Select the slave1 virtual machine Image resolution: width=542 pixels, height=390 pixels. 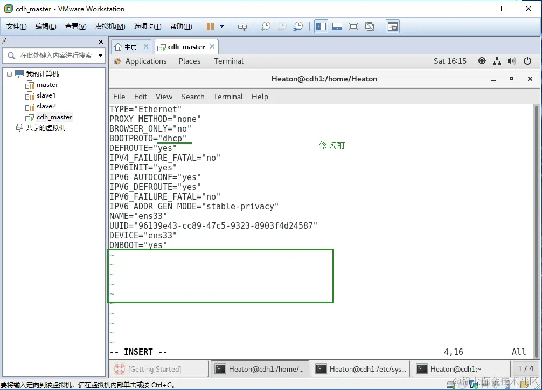tap(40, 95)
